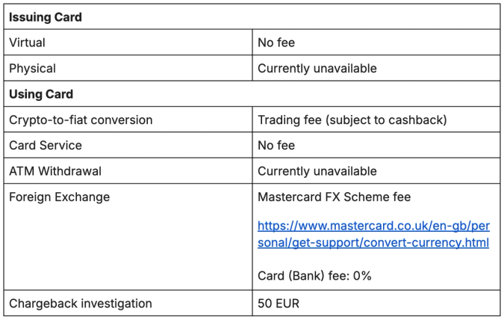Viewport: 504px width, 320px height.
Task: Click 'No fee' in the Virtual row
Action: [x=276, y=43]
